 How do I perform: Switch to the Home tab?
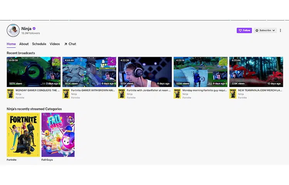coord(11,44)
